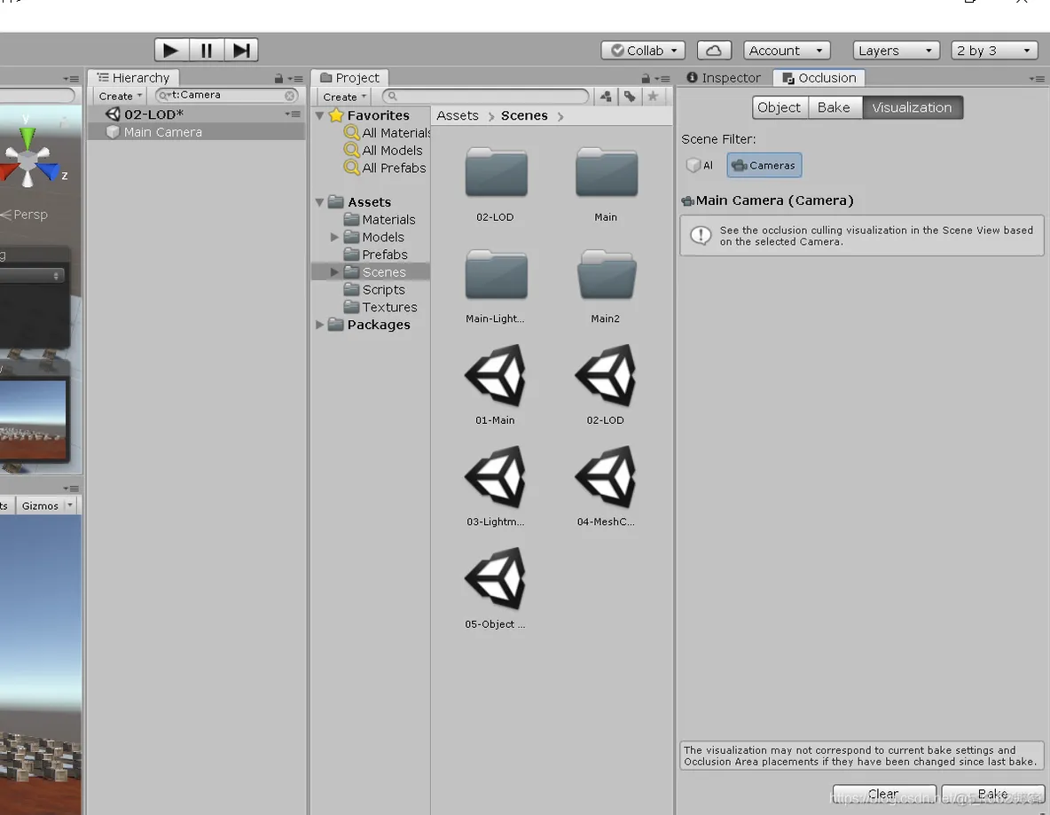1050x815 pixels.
Task: Open the Occlusion panel options menu
Action: click(1037, 78)
